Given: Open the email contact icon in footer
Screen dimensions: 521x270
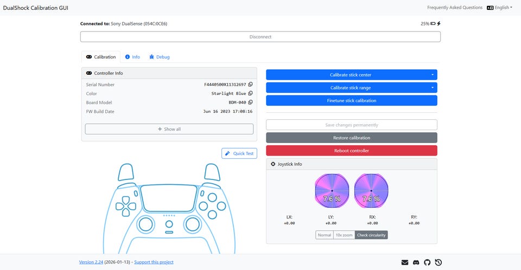Looking at the screenshot, I should click(x=405, y=262).
